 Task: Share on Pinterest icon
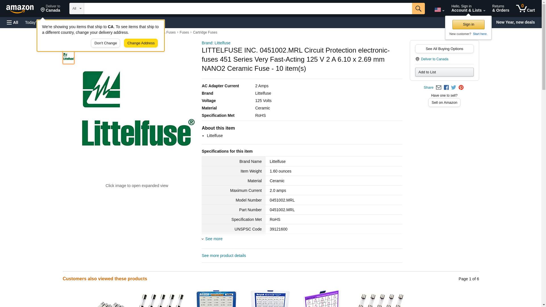[461, 88]
